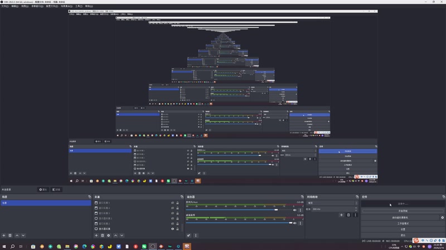Open advanced audio properties gear in mixer

point(188,235)
